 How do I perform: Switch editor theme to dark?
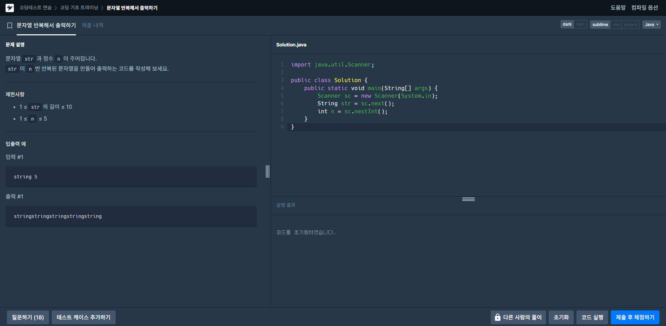567,24
